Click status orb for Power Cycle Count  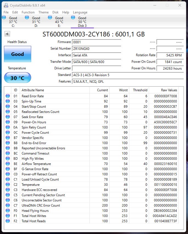(x=8, y=133)
